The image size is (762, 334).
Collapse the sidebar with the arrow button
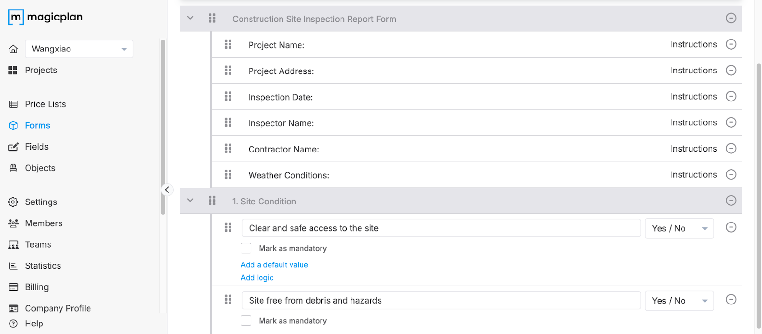tap(167, 190)
